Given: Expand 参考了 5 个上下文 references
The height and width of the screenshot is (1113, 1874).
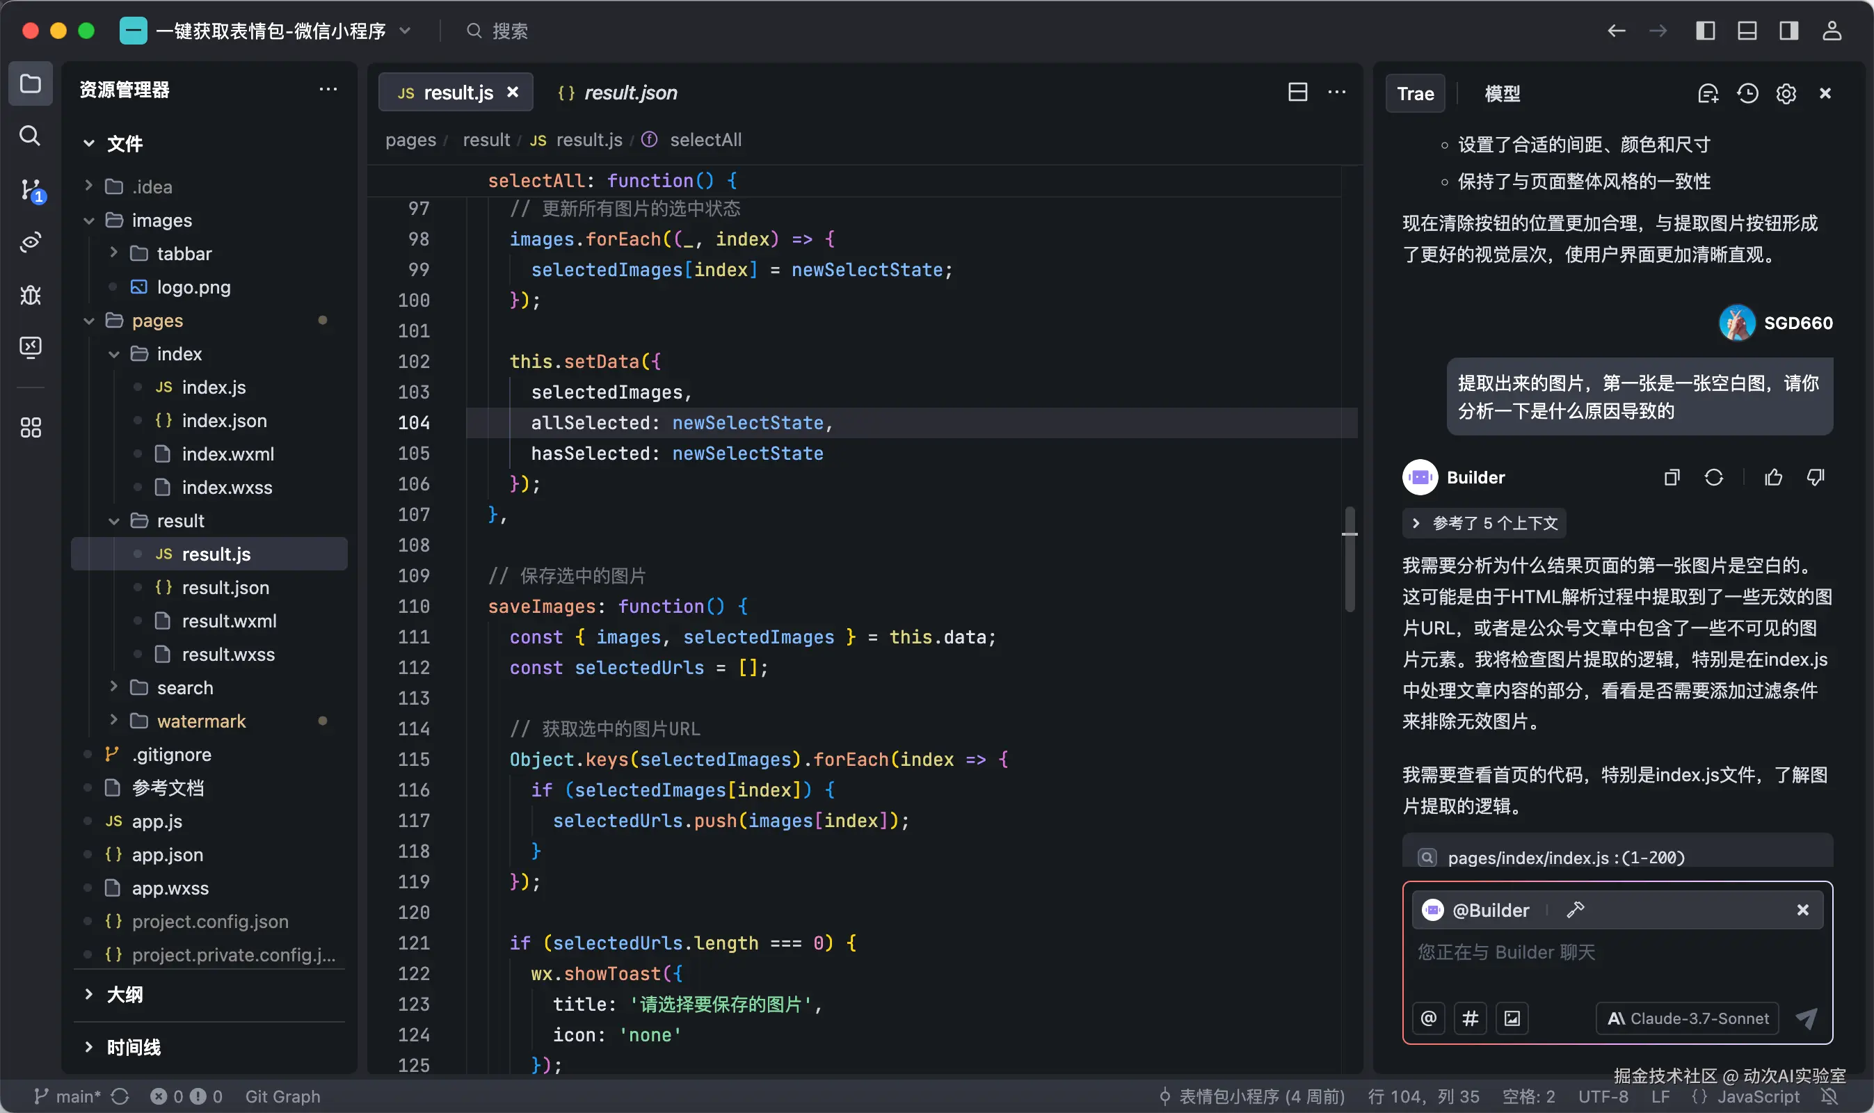Looking at the screenshot, I should pos(1485,524).
